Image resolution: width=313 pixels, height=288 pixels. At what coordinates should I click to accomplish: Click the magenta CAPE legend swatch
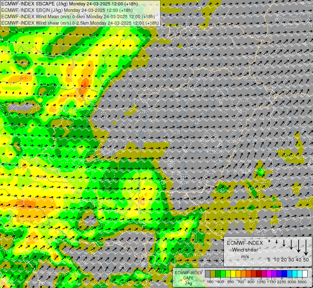(269, 274)
